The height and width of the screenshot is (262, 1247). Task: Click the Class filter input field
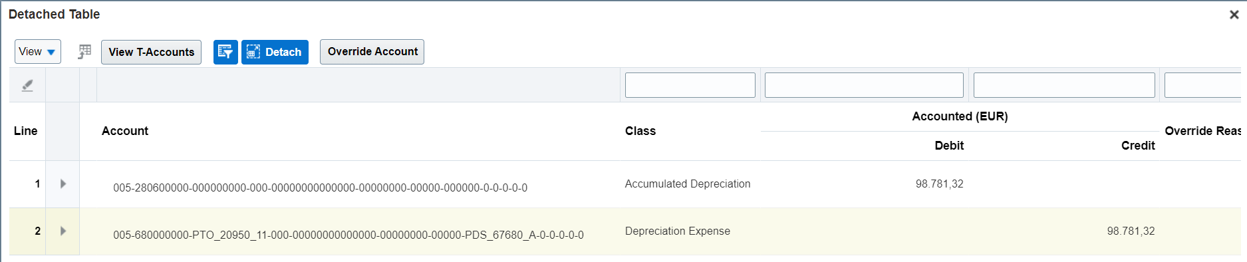pyautogui.click(x=690, y=85)
